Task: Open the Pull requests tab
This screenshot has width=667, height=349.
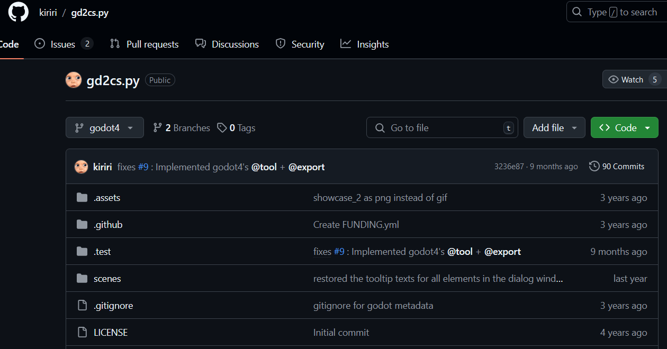Action: 145,44
